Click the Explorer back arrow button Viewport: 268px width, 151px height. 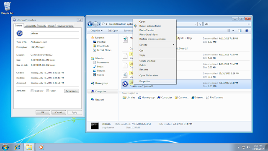pos(90,24)
